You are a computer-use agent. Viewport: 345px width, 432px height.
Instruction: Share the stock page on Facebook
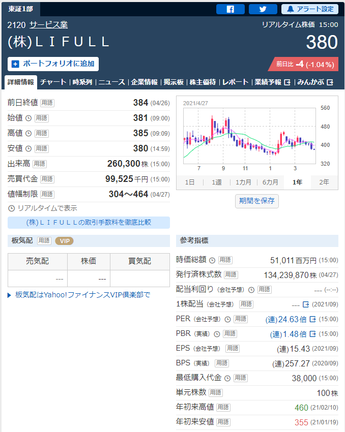click(x=231, y=9)
